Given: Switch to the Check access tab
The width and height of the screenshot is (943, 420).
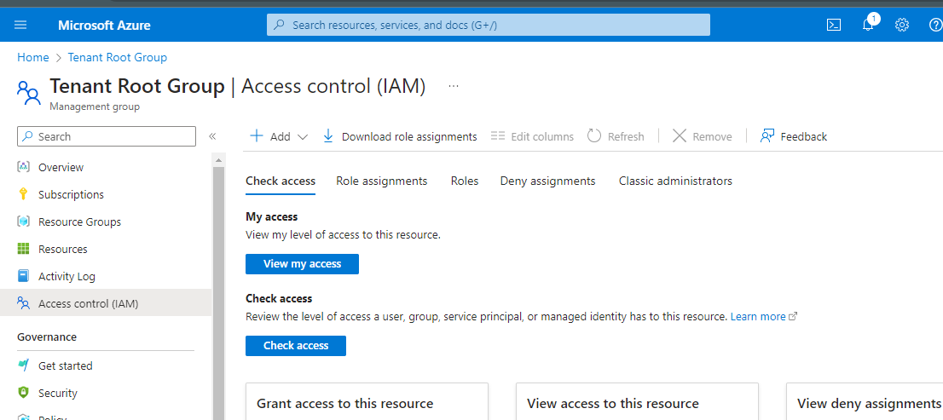Looking at the screenshot, I should coord(281,181).
